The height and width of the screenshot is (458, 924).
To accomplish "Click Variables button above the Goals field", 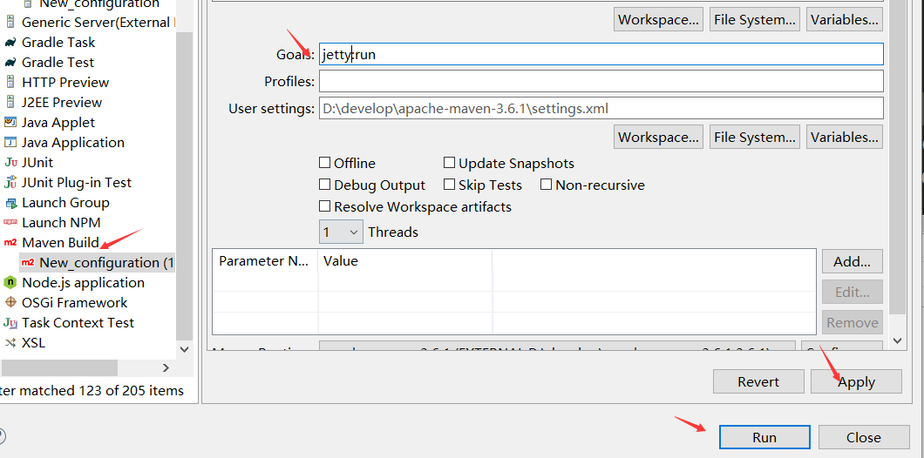I will [x=845, y=19].
